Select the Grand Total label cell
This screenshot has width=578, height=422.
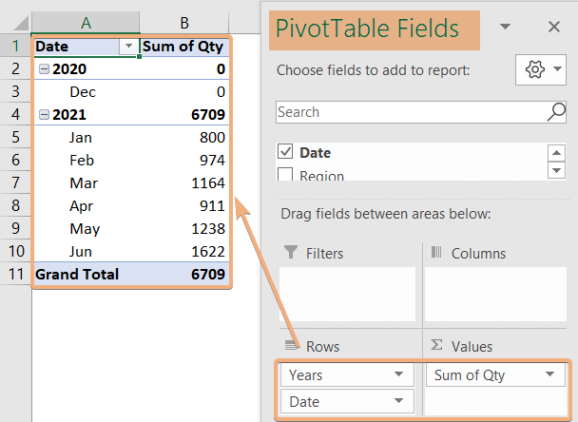point(87,275)
